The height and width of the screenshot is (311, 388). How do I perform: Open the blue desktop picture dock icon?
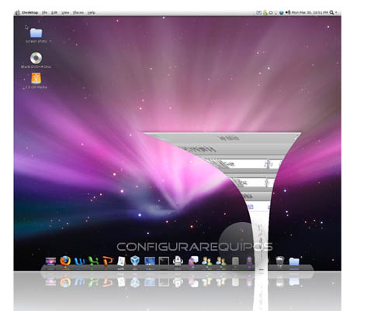(x=150, y=261)
